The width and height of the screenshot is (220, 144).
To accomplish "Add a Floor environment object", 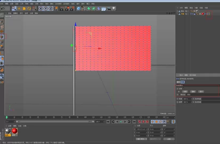I will tap(104, 9).
